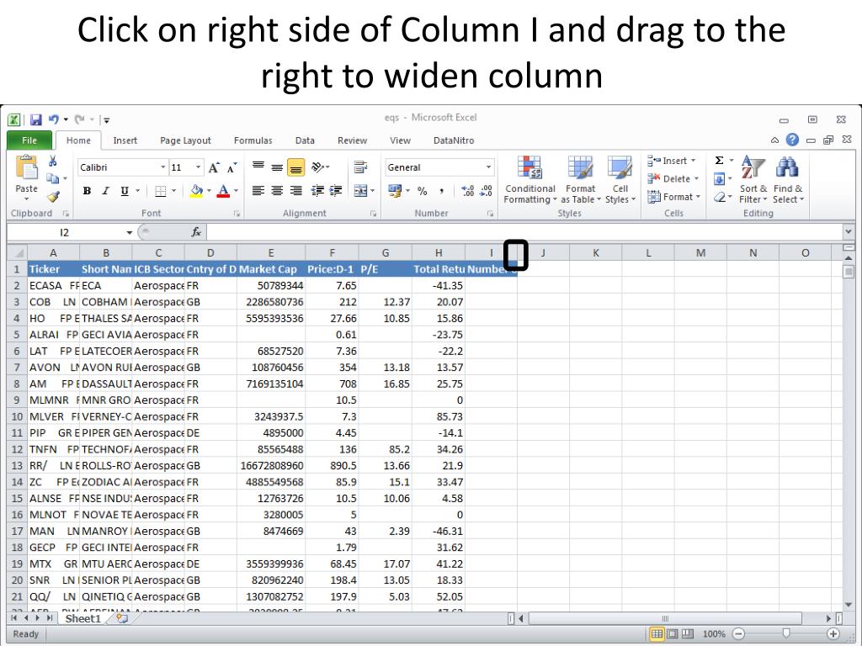
Task: Switch to the Page Layout tab
Action: pyautogui.click(x=185, y=140)
